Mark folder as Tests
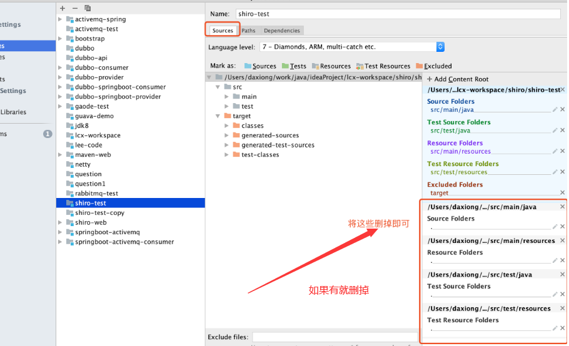The height and width of the screenshot is (346, 569). 294,66
